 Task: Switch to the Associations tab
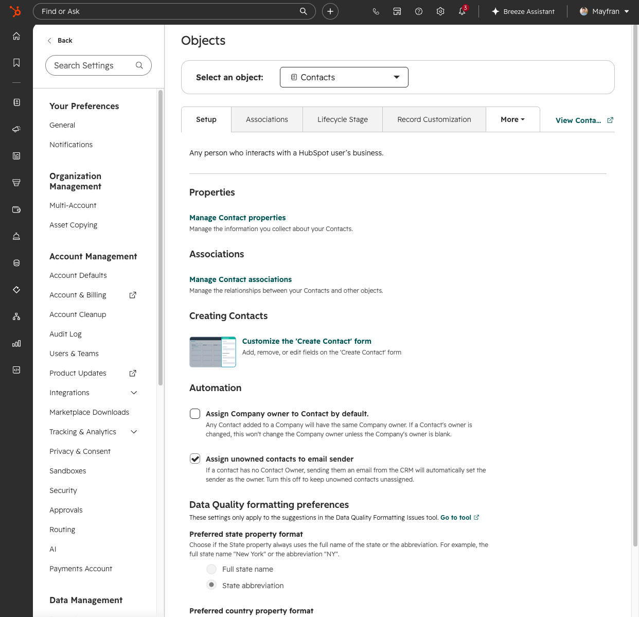pyautogui.click(x=267, y=119)
